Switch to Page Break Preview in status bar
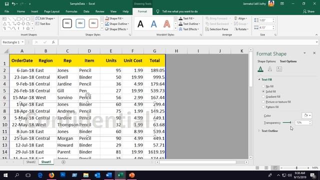Viewport: 320px width, 180px height. point(275,168)
